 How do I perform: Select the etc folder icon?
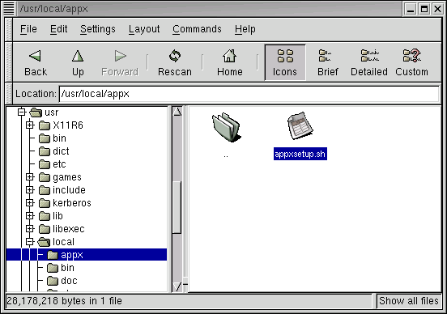(x=45, y=164)
